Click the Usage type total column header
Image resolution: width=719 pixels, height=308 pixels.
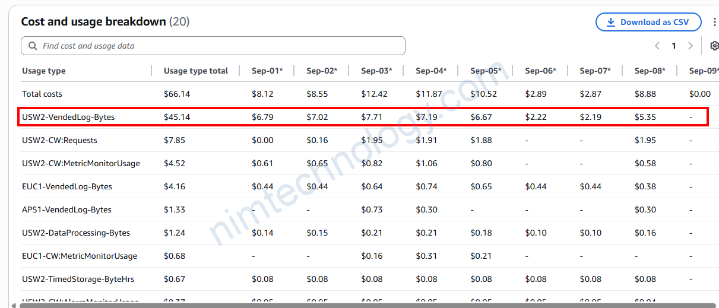pos(195,71)
